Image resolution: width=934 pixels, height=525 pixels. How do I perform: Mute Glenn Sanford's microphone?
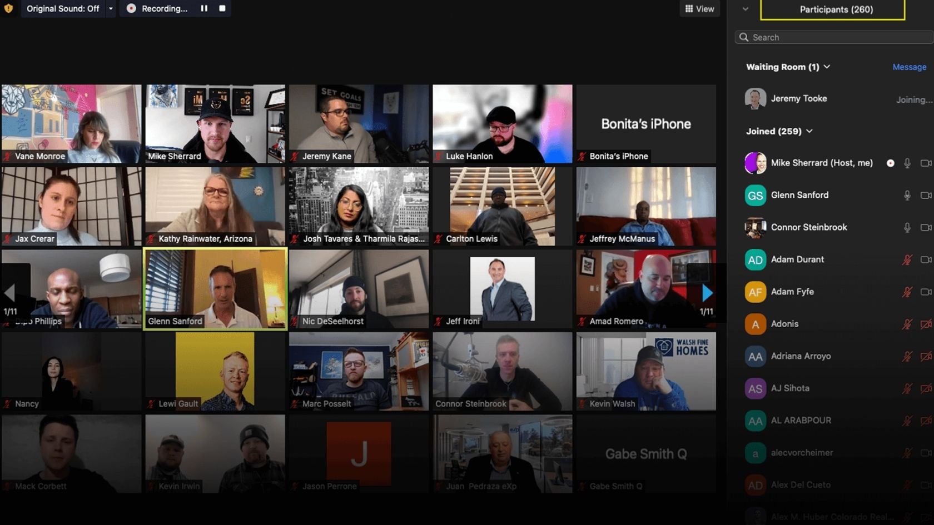[907, 195]
